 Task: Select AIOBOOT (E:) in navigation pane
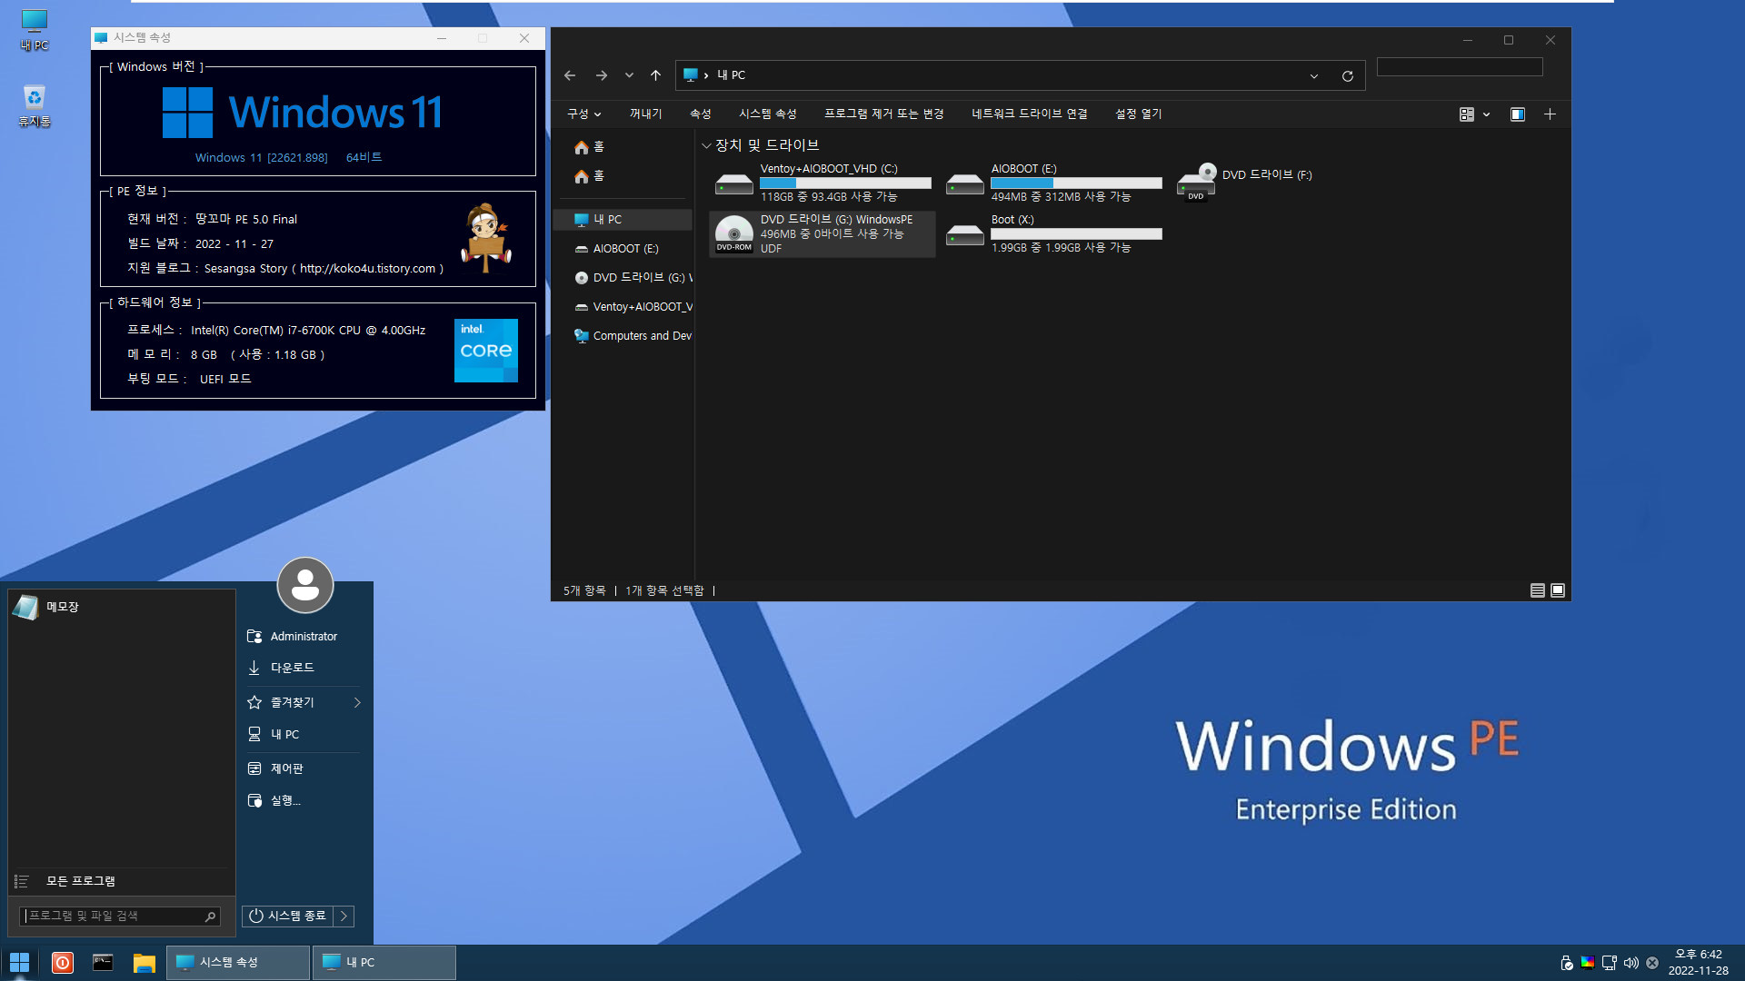[x=624, y=249]
